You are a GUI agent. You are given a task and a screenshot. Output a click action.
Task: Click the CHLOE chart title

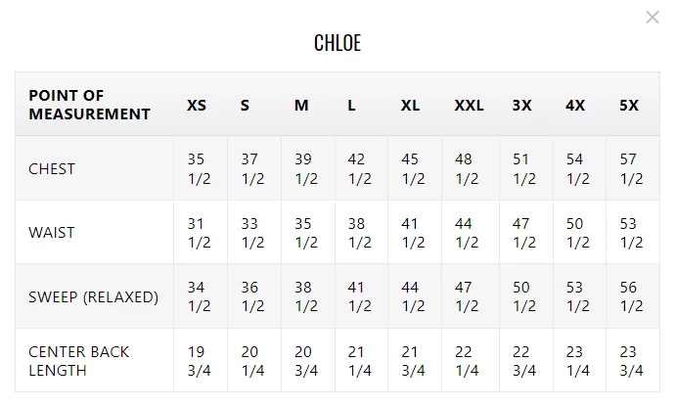(x=338, y=43)
